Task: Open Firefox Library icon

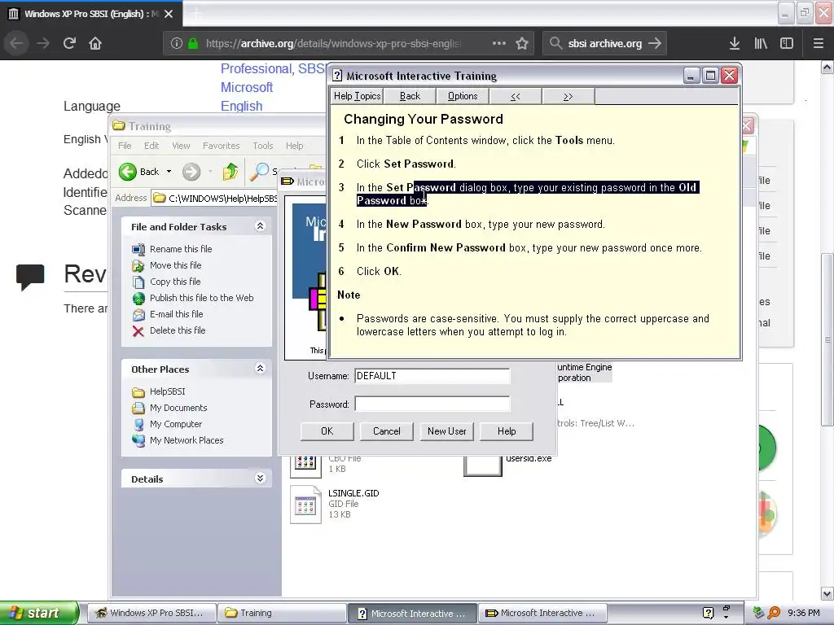Action: pos(761,43)
